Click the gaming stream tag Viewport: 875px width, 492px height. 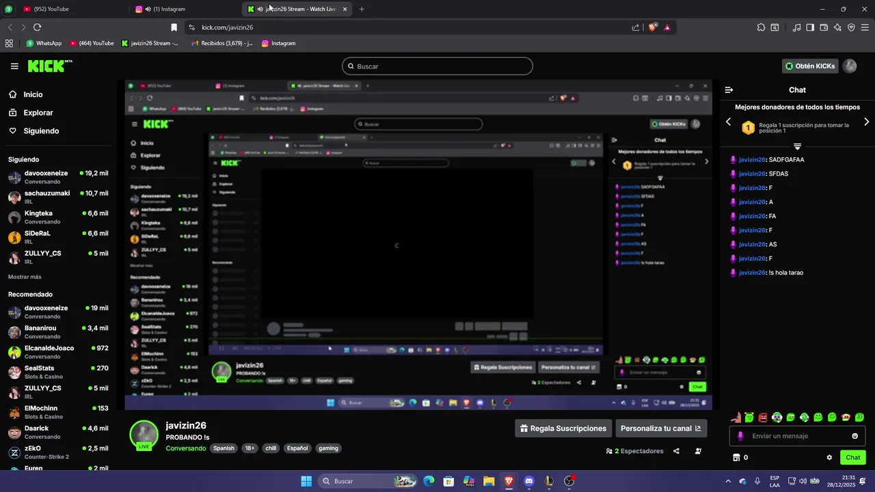click(328, 448)
